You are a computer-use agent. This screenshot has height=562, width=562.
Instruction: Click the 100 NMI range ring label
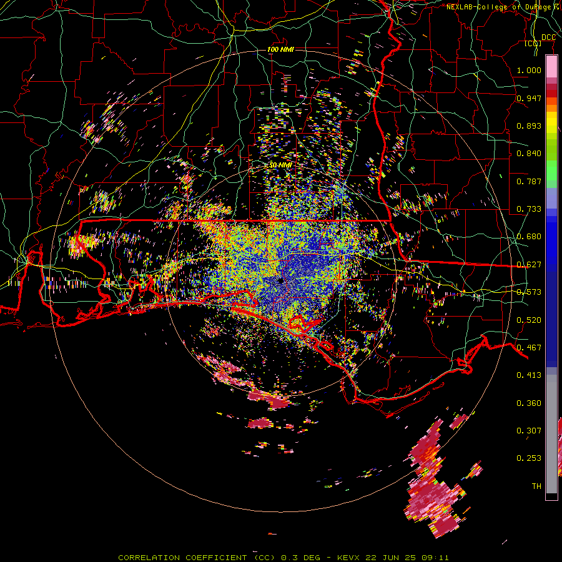(280, 49)
